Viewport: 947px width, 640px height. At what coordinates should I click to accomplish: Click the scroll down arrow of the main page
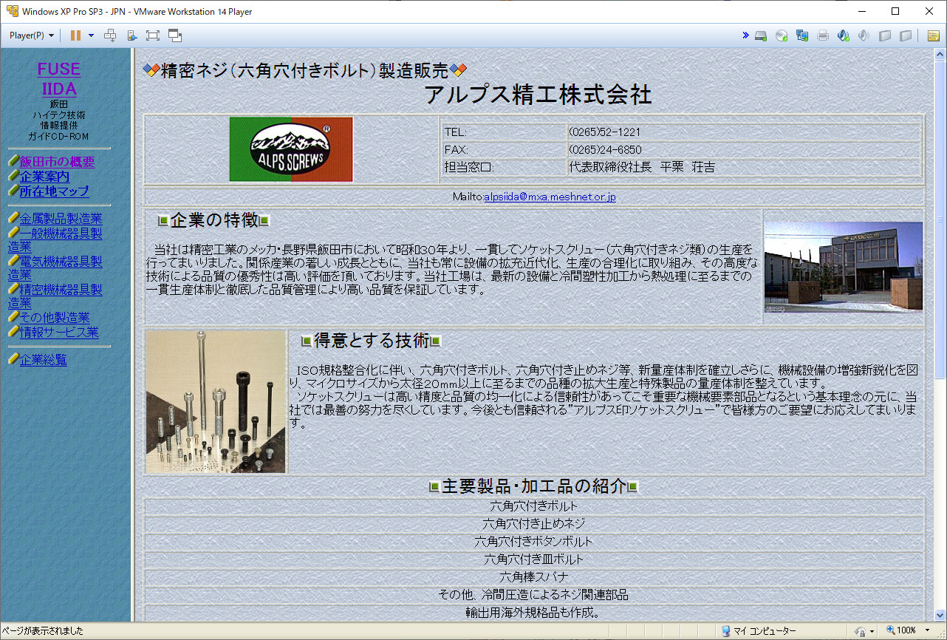pos(940,615)
